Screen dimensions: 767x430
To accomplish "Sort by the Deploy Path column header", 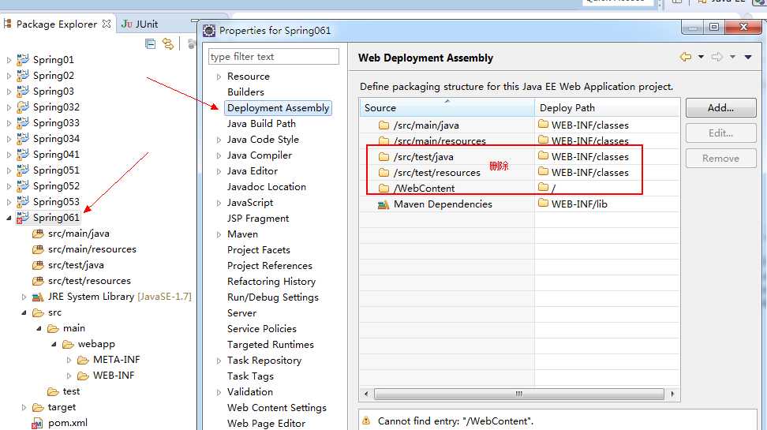I will pos(607,107).
